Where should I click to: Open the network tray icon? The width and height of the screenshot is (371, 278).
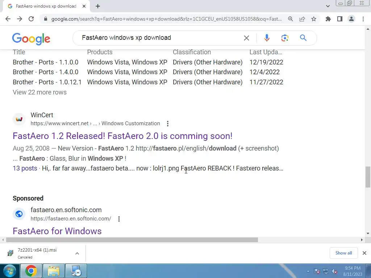[326, 271]
